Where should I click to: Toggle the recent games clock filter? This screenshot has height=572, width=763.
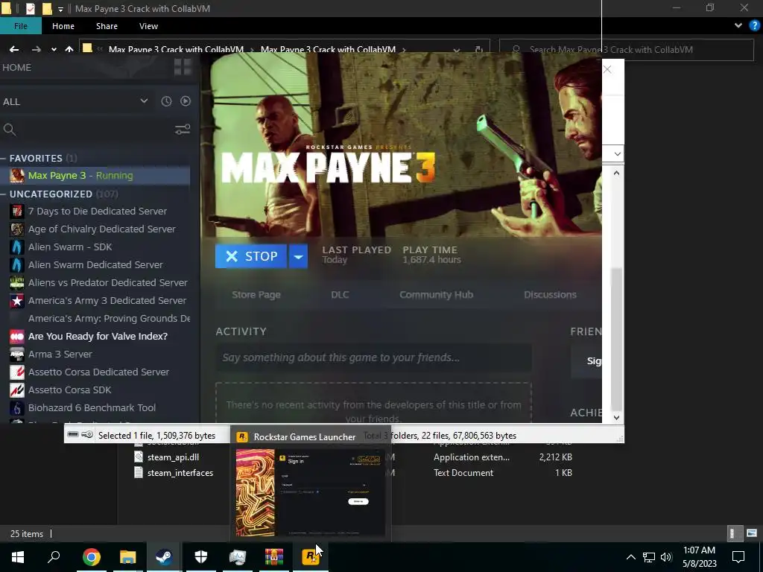pyautogui.click(x=166, y=101)
